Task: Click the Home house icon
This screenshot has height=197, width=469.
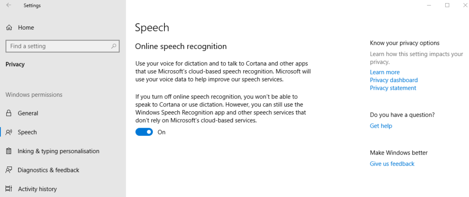Action: (x=9, y=28)
